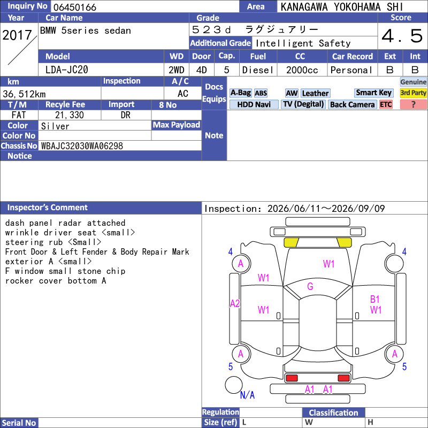
Task: Select the Back Camera badge
Action: point(352,104)
